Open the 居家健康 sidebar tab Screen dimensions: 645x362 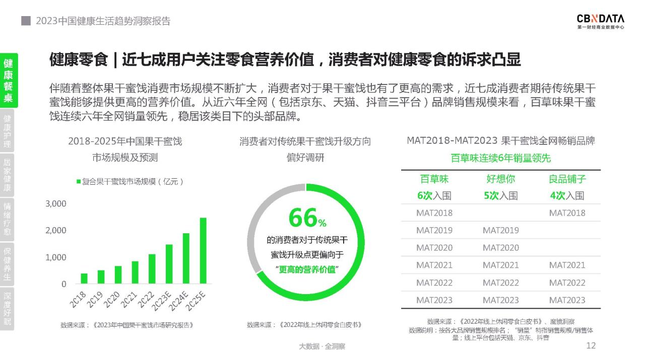tap(7, 174)
